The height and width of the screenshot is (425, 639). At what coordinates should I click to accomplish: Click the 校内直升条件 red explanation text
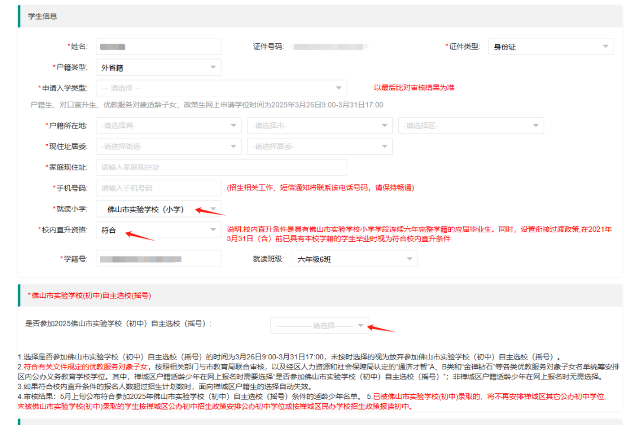click(x=419, y=234)
